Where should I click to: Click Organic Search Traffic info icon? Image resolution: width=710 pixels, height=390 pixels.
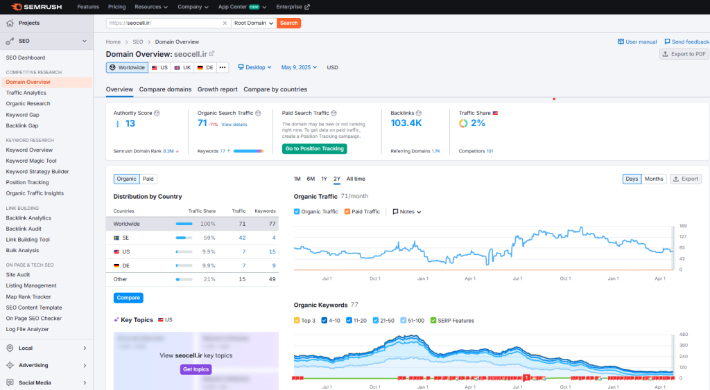coord(258,113)
